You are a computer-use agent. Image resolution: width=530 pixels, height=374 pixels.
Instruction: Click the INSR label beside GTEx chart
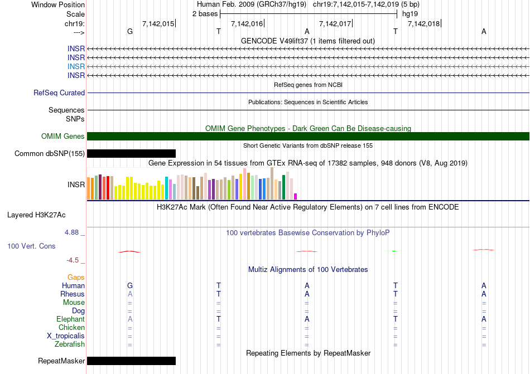[x=76, y=184]
